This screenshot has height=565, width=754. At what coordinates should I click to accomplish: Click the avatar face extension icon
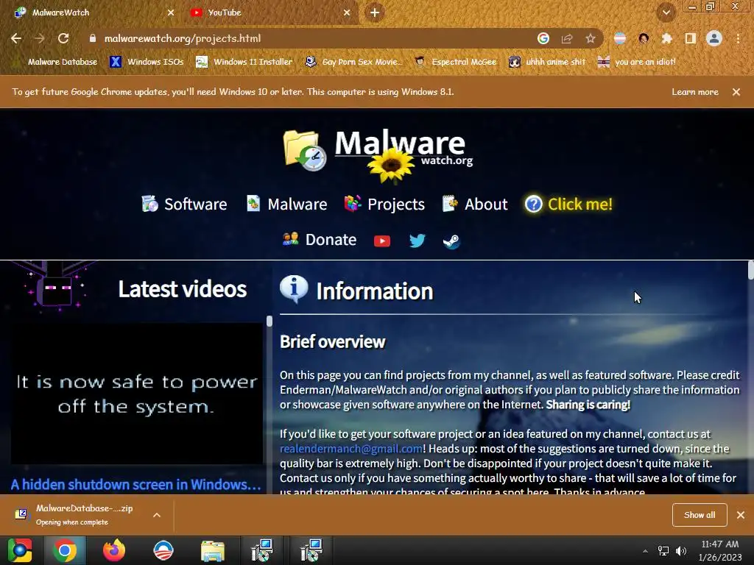pyautogui.click(x=644, y=38)
